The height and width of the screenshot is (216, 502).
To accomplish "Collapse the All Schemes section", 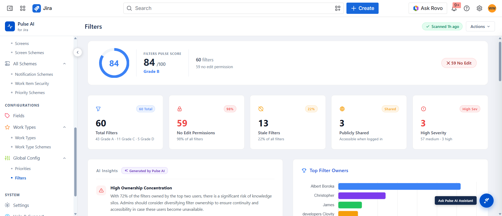I will [x=64, y=64].
